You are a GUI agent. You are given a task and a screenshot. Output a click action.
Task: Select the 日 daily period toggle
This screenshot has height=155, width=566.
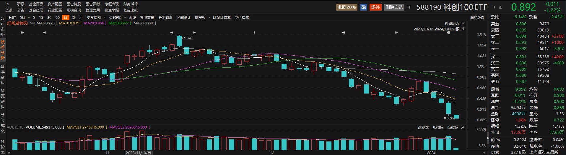click(65, 18)
